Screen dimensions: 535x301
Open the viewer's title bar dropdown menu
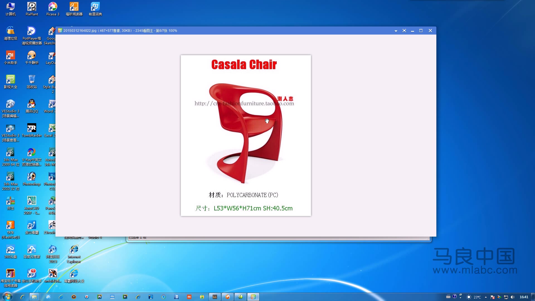click(x=396, y=31)
